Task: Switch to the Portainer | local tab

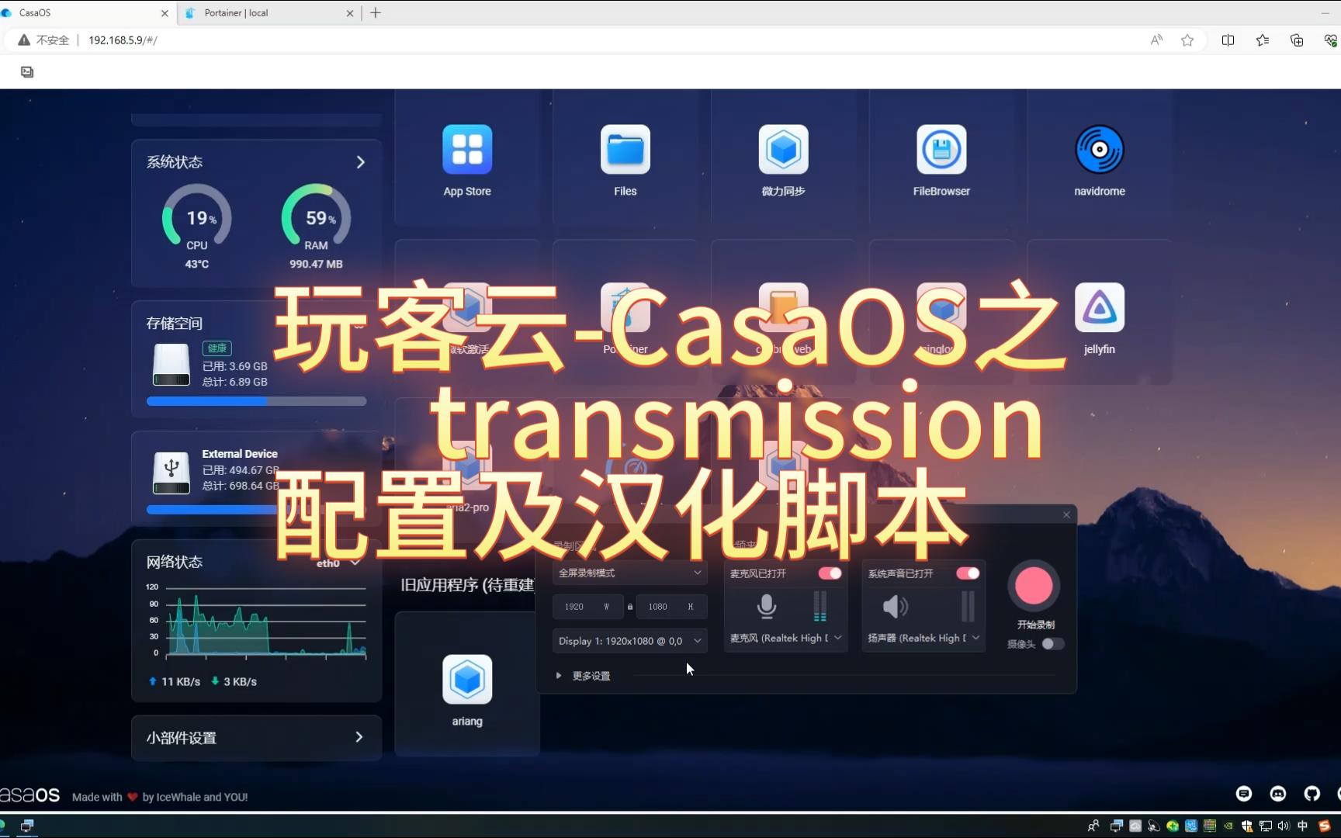Action: coord(269,13)
